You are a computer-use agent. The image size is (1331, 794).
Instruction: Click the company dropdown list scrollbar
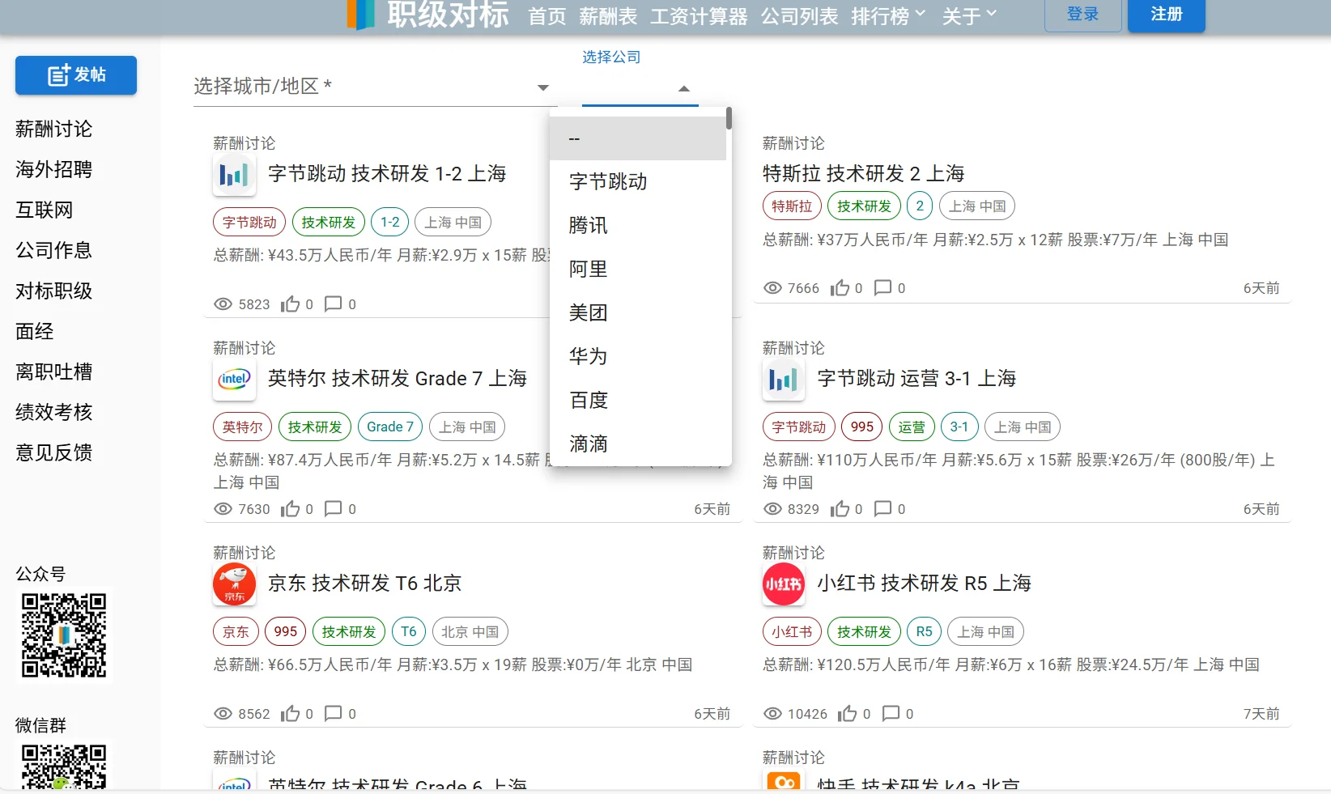click(x=729, y=119)
